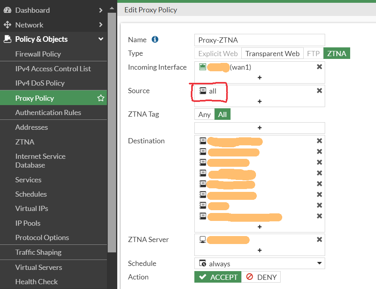Image resolution: width=376 pixels, height=289 pixels.
Task: Collapse the Policy & Objects section
Action: [x=101, y=39]
